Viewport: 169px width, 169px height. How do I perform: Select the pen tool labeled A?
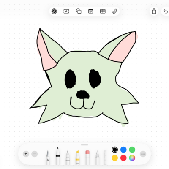pos(48,158)
